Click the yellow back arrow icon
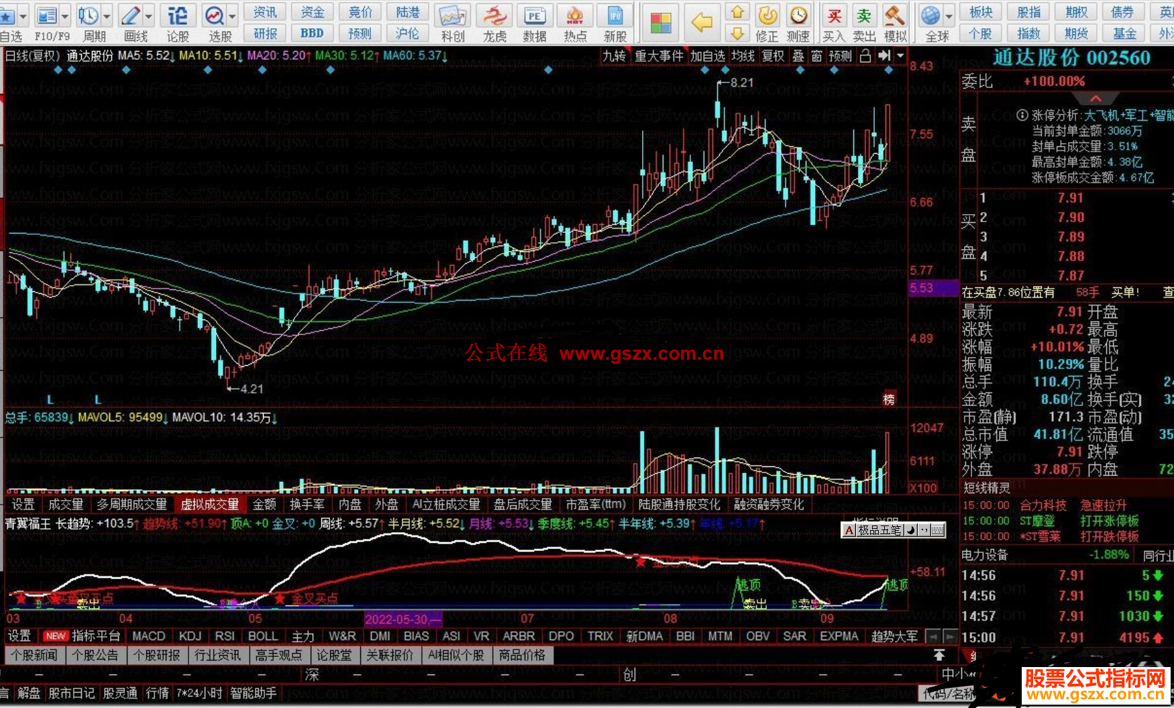 tap(702, 23)
